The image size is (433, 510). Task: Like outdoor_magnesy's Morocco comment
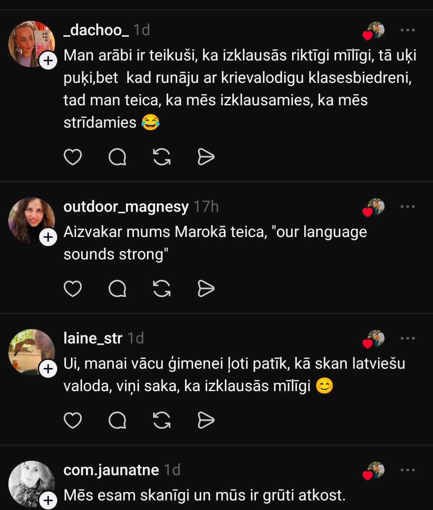73,289
